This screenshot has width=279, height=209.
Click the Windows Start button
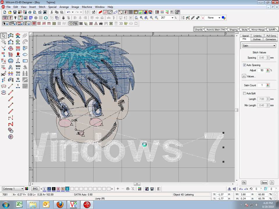(x=6, y=205)
